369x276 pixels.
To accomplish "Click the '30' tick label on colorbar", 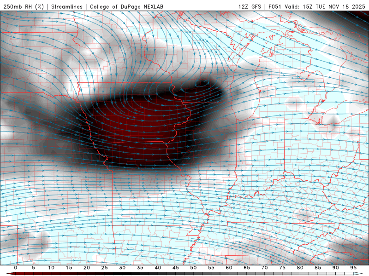I will click(x=122, y=268).
